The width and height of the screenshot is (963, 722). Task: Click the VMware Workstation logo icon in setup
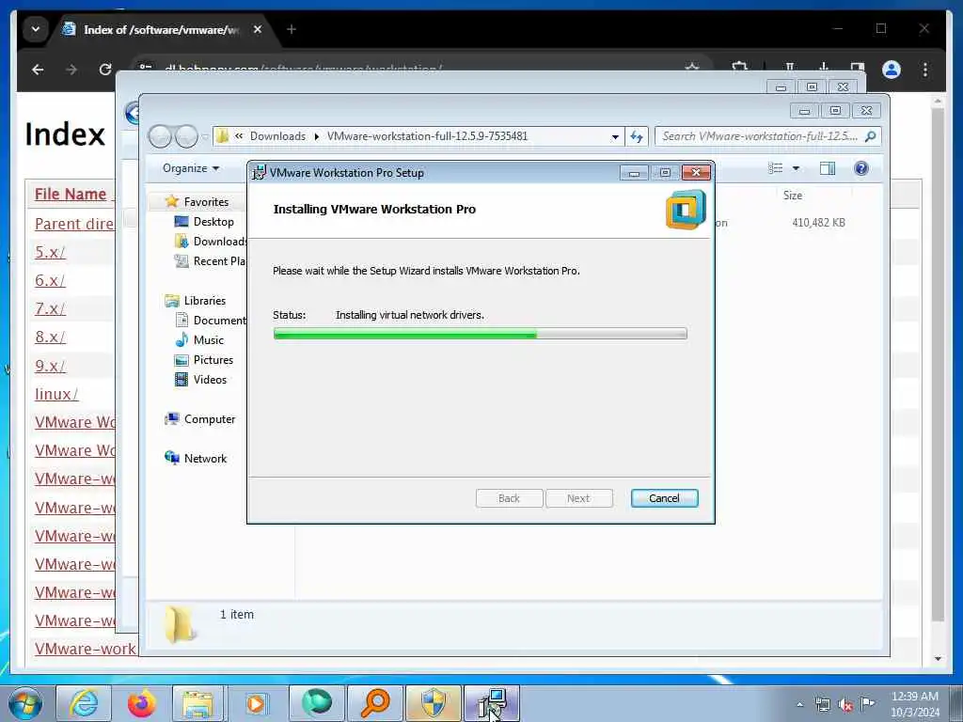pos(686,210)
